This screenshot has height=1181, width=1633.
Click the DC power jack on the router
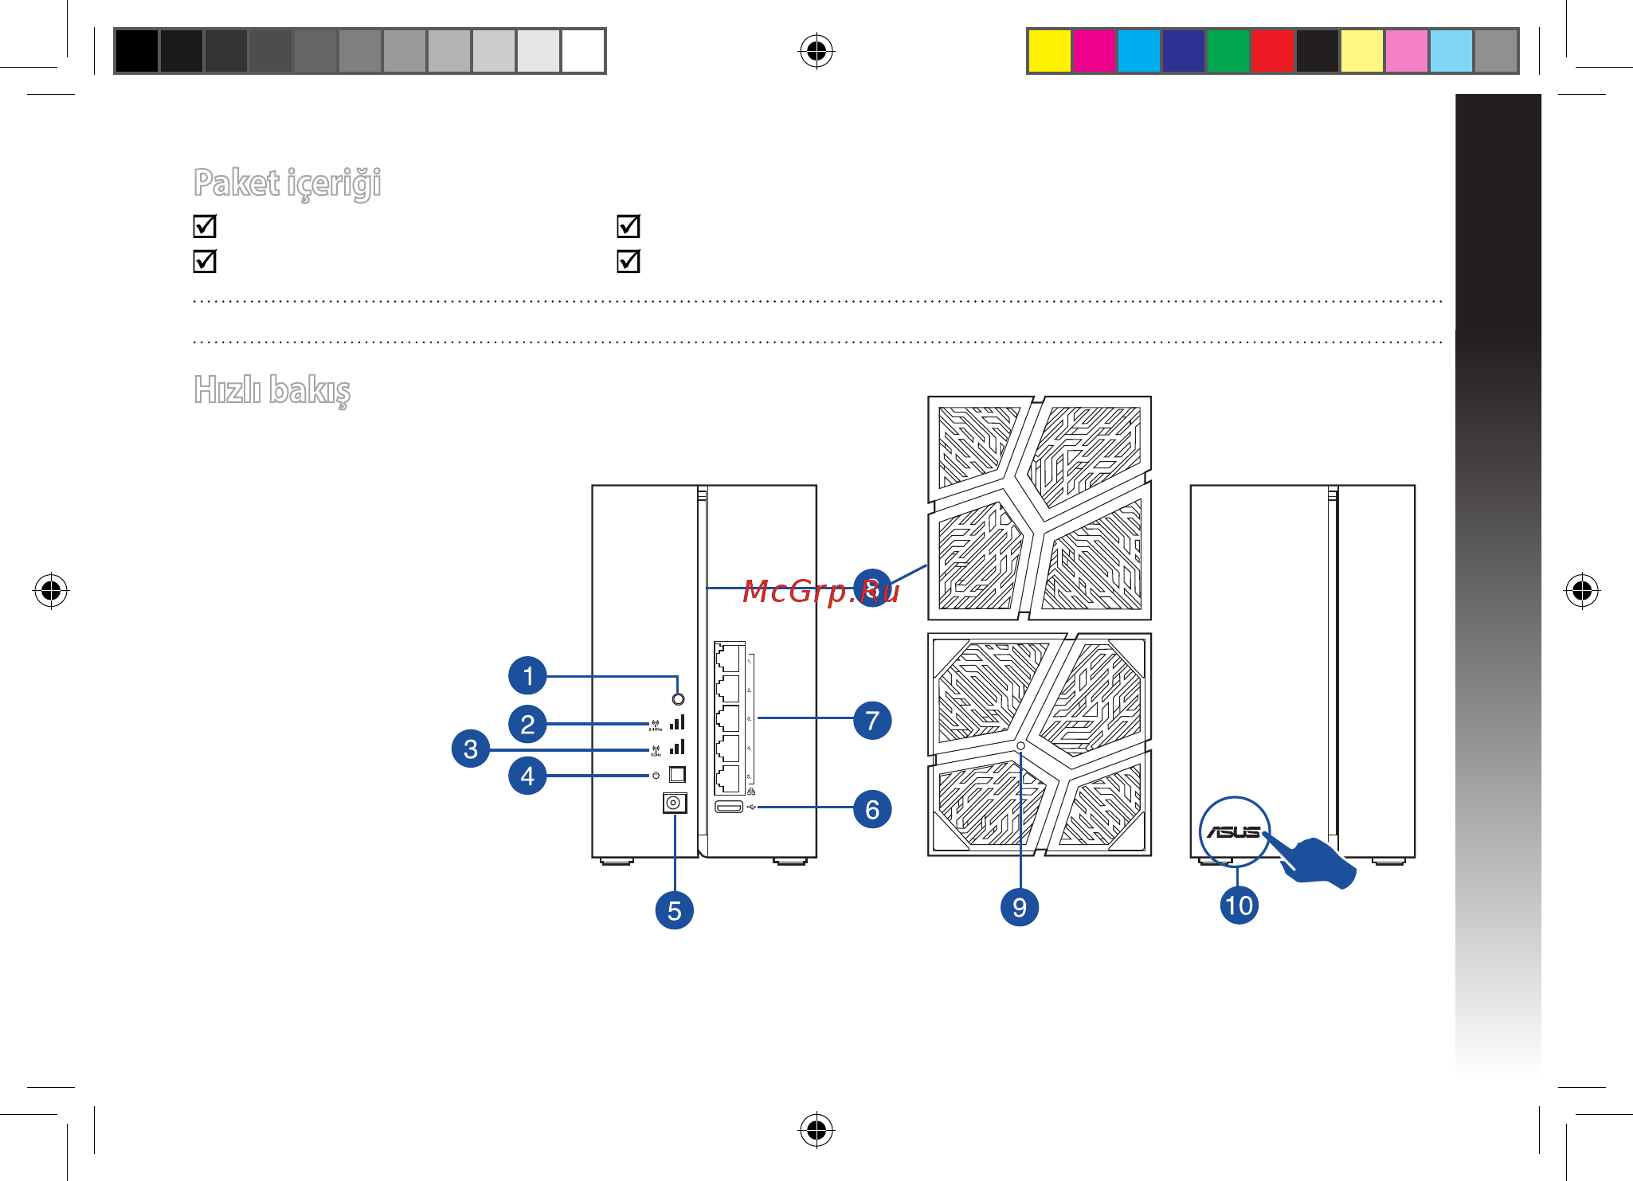tap(674, 803)
